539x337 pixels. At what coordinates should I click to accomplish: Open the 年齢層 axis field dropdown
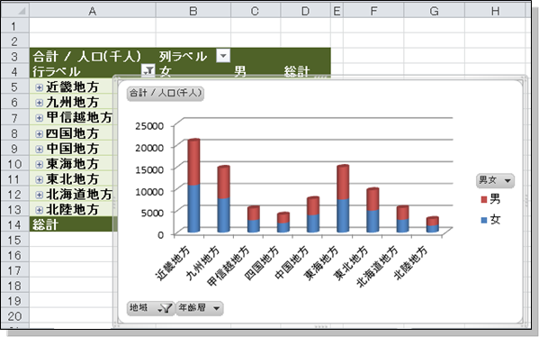click(200, 308)
